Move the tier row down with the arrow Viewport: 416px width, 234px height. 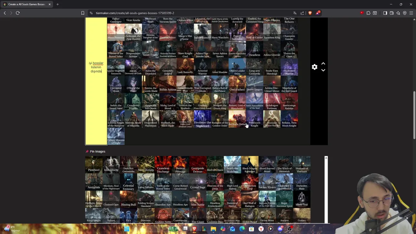(323, 70)
